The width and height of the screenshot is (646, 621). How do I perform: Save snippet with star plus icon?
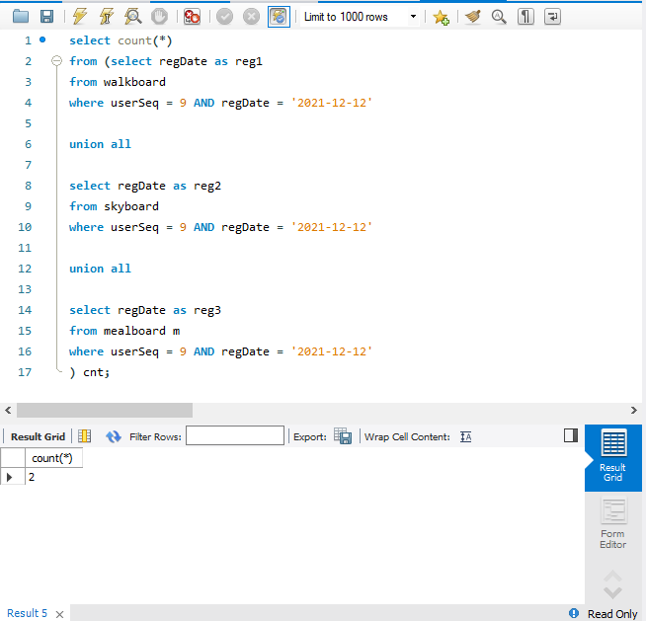tap(441, 17)
